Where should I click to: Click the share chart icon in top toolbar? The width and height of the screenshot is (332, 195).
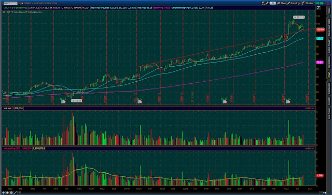coord(263,3)
